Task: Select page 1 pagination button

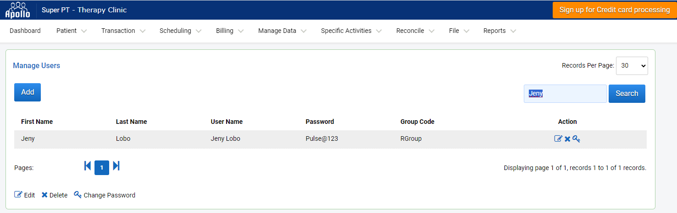Action: [102, 168]
